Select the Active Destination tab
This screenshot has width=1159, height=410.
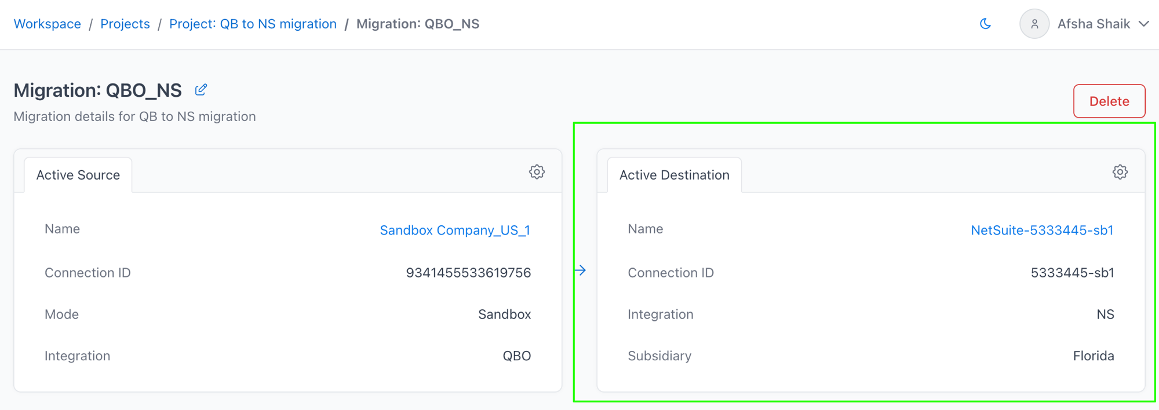pos(675,175)
